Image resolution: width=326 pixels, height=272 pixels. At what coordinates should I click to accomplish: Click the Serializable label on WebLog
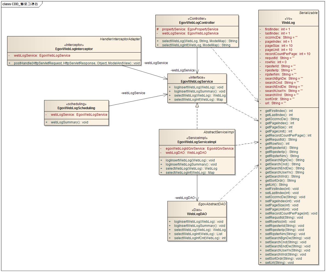tap(308, 13)
